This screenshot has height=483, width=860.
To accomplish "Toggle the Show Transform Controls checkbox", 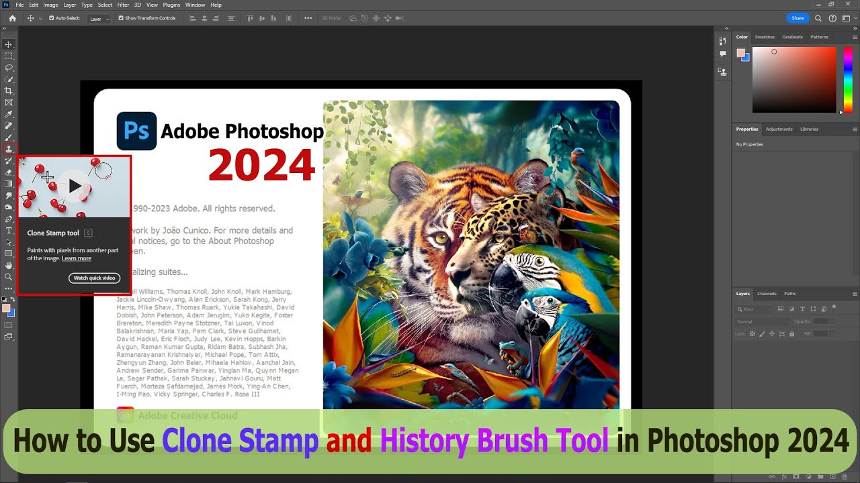I will [x=121, y=18].
